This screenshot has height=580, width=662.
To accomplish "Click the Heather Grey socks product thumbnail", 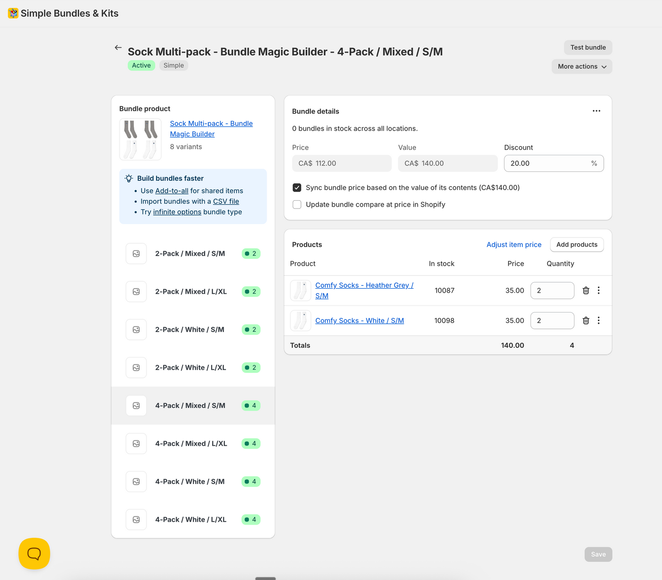I will [x=301, y=290].
